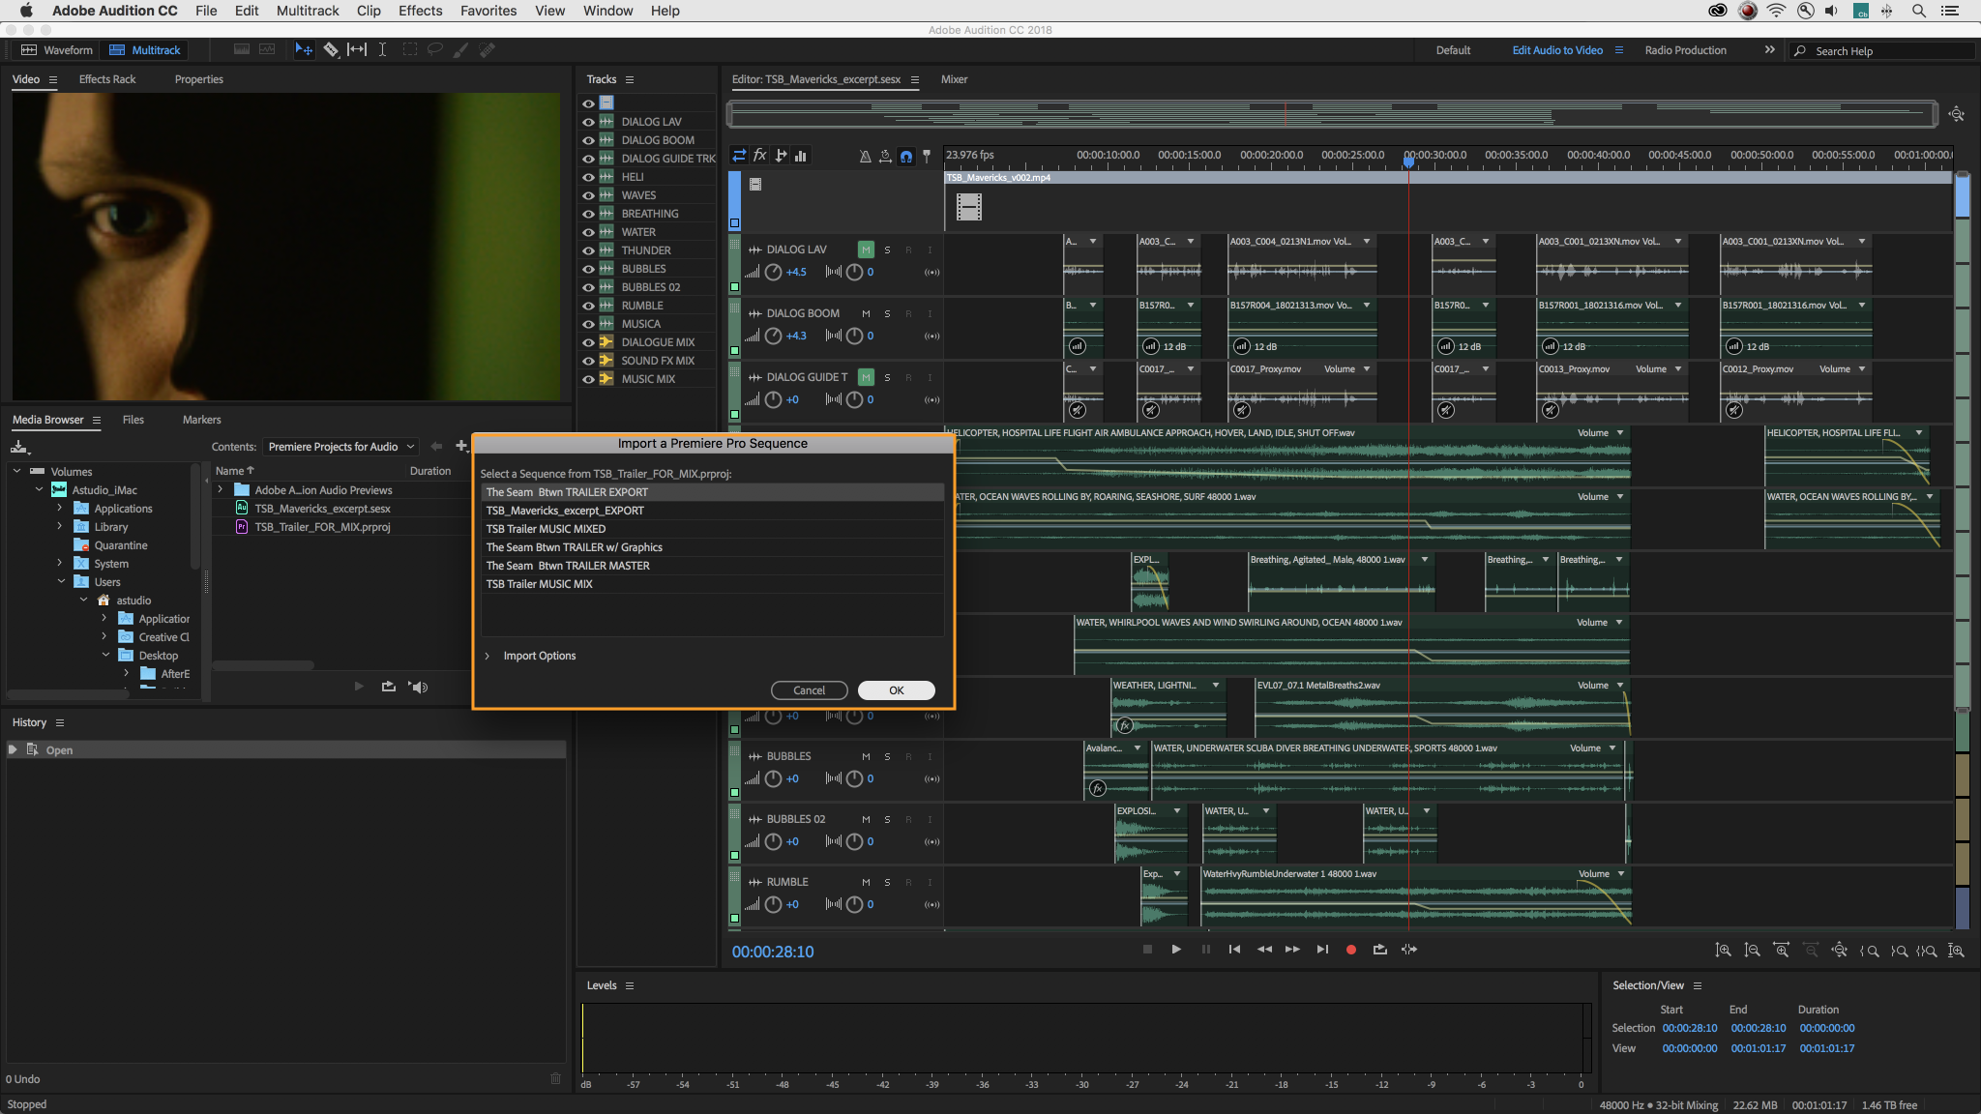The image size is (1981, 1114).
Task: Click the Record button in transport controls
Action: (x=1351, y=950)
